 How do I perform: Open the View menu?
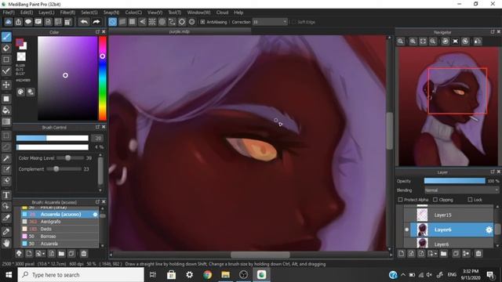[155, 13]
